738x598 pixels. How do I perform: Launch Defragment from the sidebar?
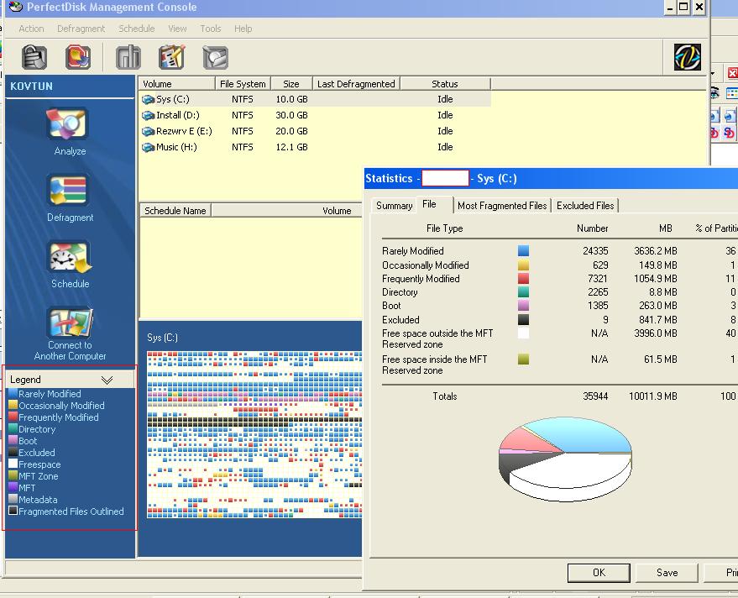click(x=70, y=197)
